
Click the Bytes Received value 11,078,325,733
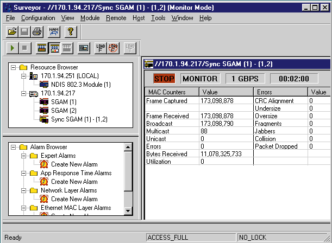pos(221,154)
